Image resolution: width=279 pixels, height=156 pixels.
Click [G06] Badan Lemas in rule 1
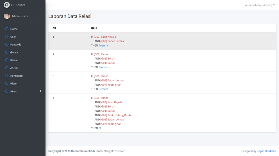(112, 41)
